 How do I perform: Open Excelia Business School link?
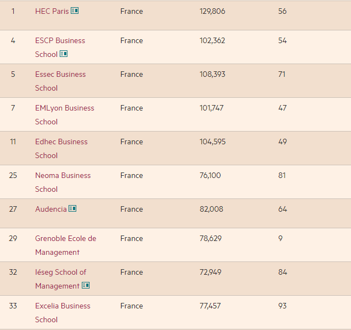pos(62,313)
